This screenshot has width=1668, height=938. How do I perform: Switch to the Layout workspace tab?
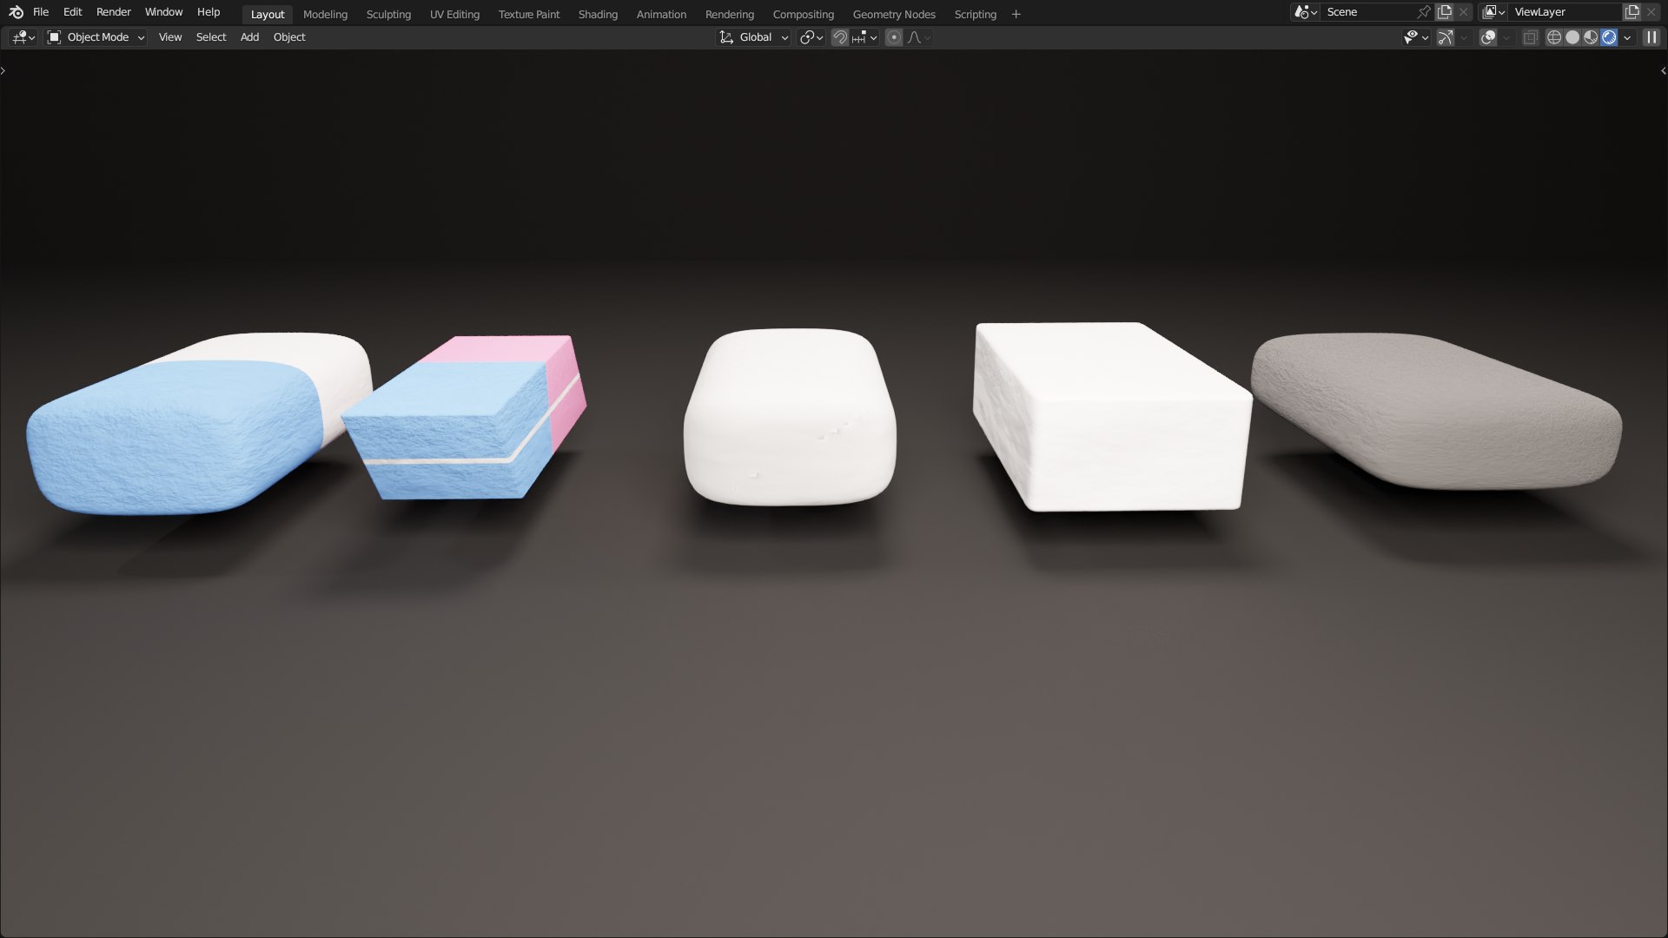pos(268,14)
